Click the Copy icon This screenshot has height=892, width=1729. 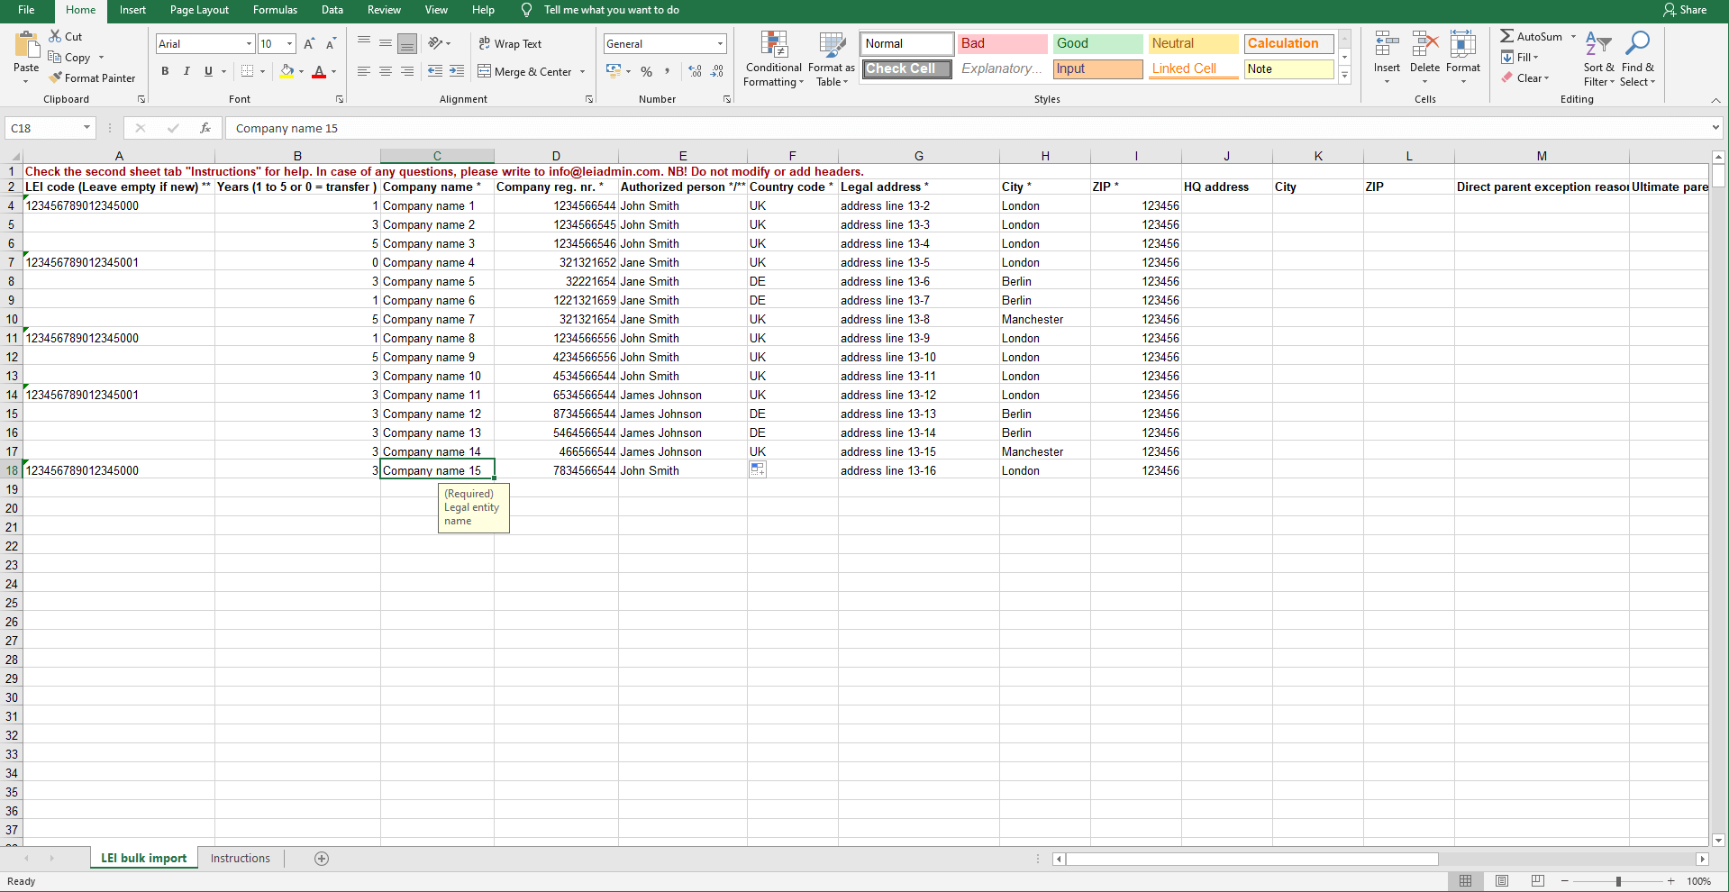55,57
